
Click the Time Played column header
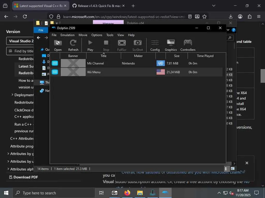click(205, 56)
